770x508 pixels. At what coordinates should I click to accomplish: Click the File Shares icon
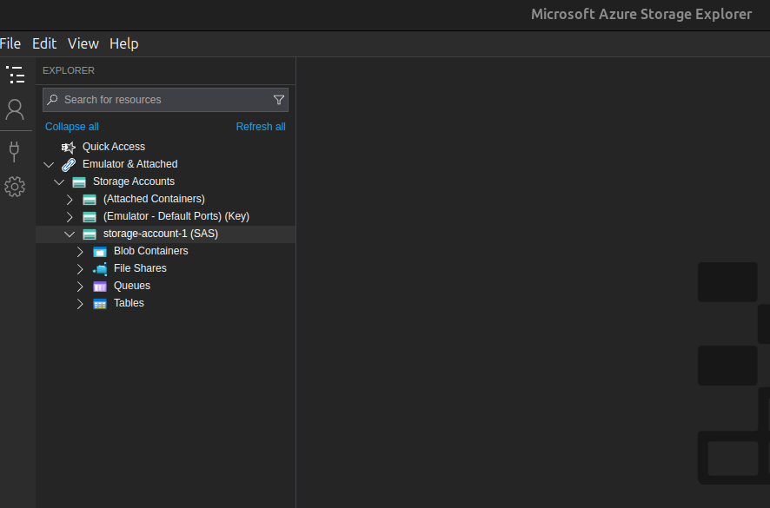tap(99, 267)
